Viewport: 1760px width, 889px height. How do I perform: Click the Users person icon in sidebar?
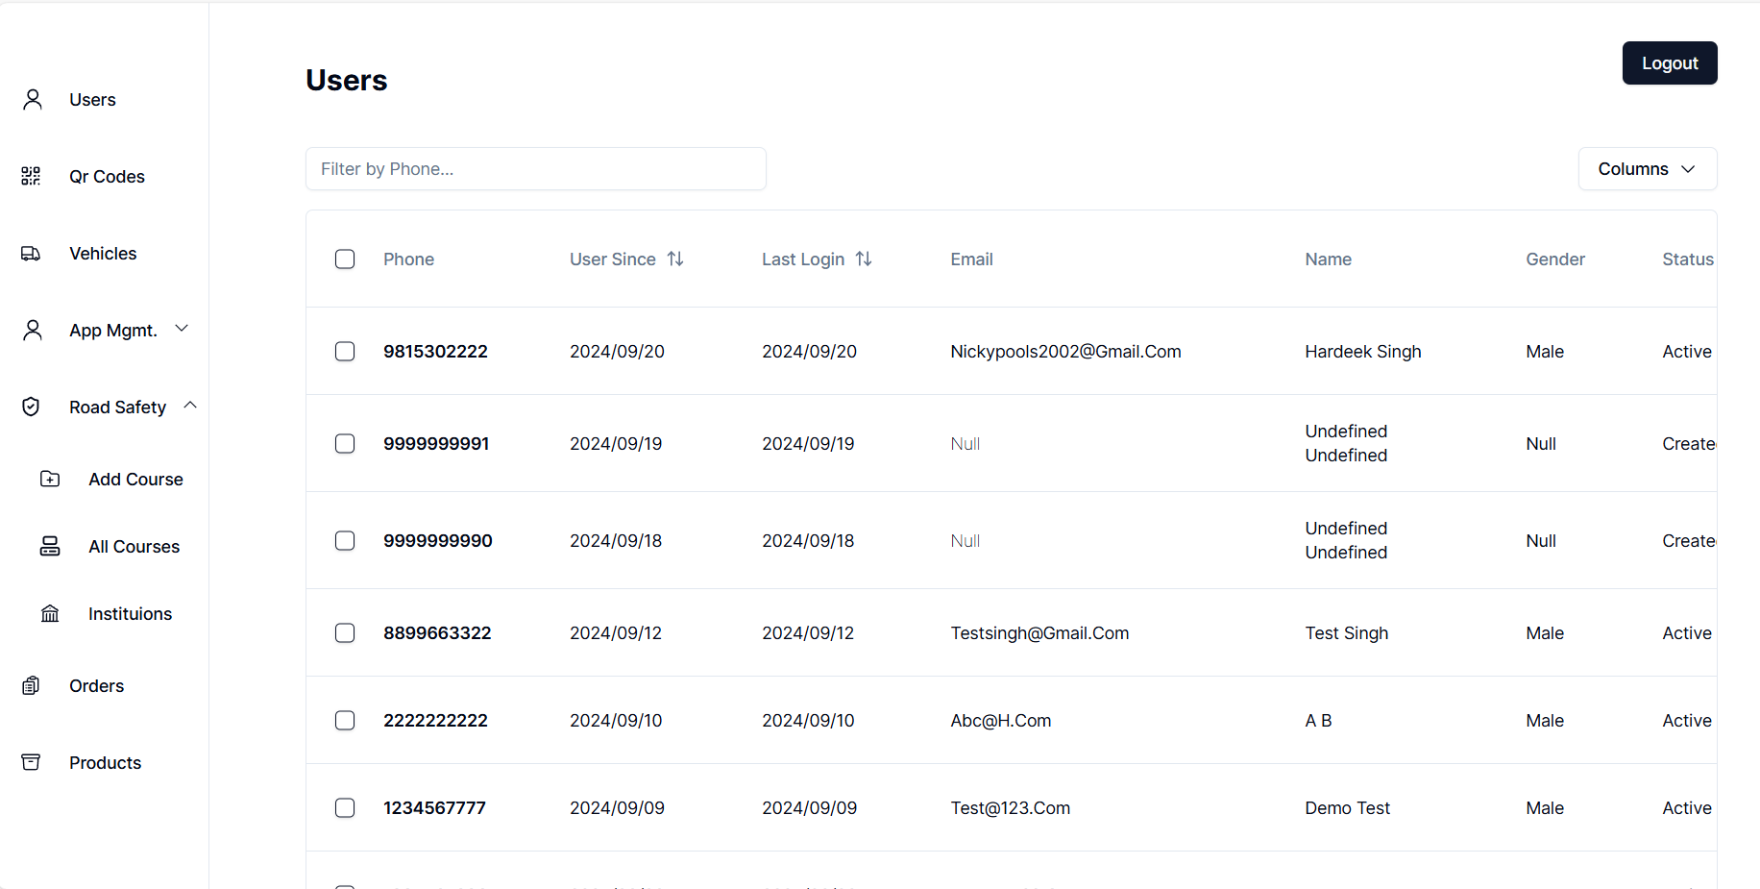point(33,99)
